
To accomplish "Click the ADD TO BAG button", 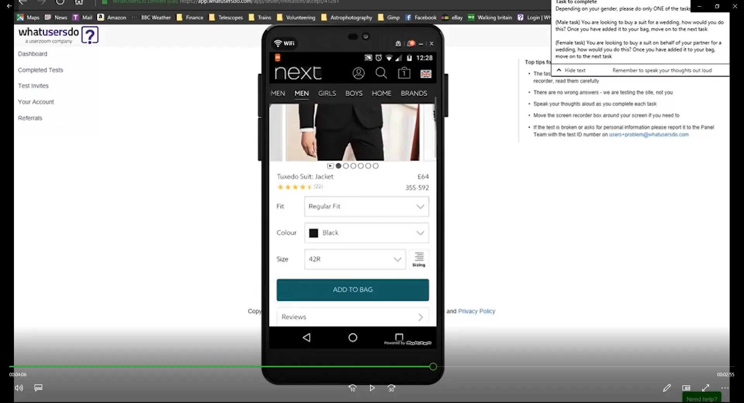I will point(353,290).
